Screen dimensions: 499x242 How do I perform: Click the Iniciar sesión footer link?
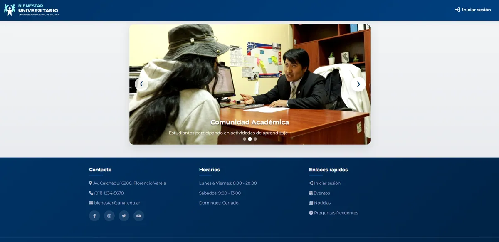coord(325,183)
